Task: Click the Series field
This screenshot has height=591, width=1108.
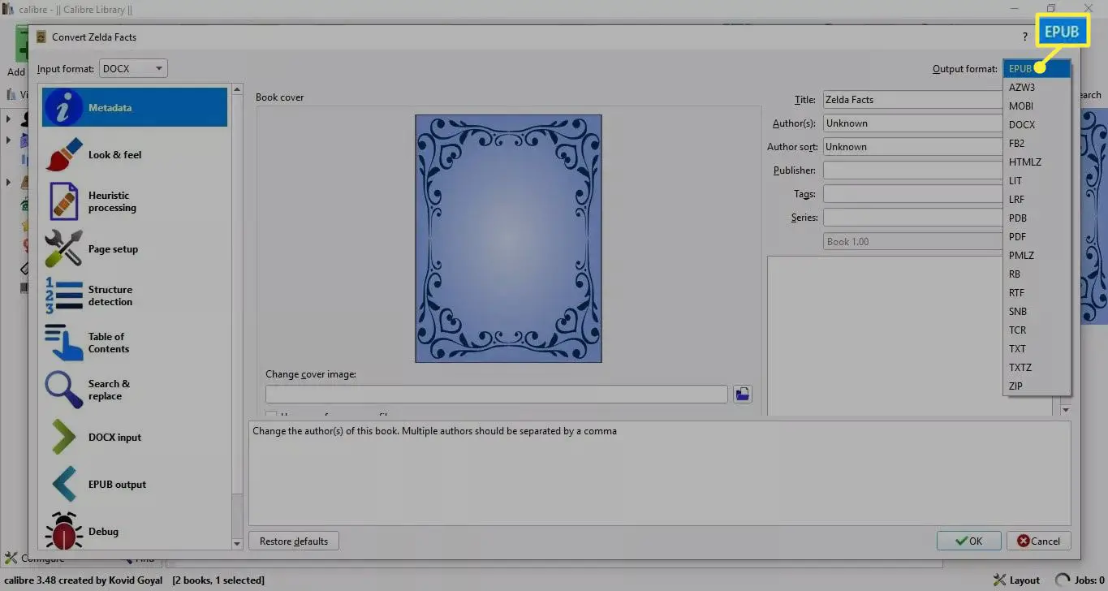Action: (913, 218)
